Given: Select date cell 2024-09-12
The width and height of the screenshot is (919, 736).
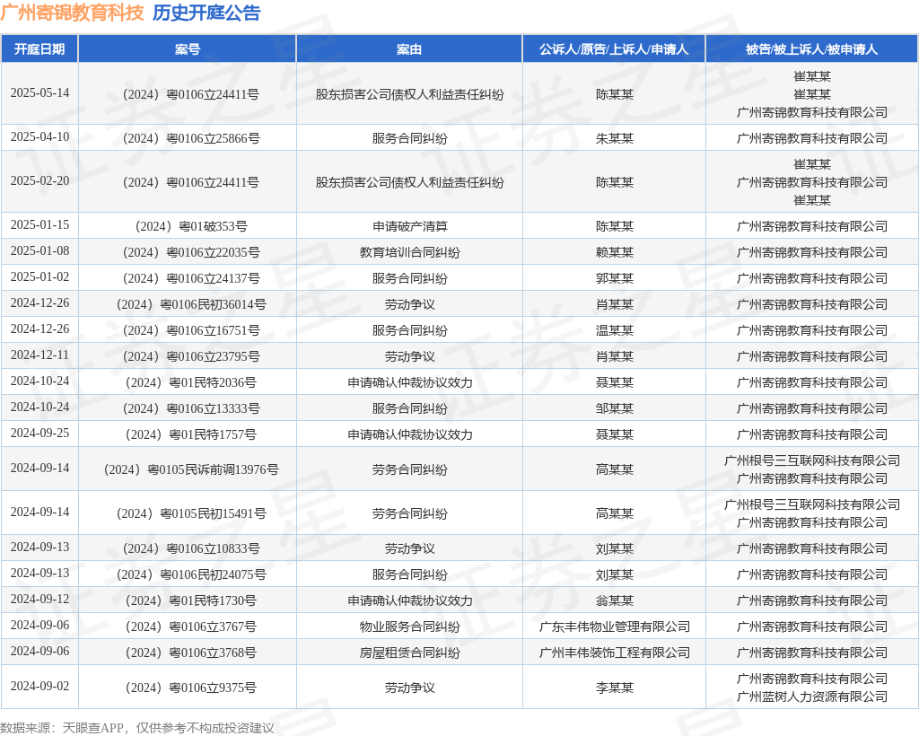Looking at the screenshot, I should (x=39, y=600).
